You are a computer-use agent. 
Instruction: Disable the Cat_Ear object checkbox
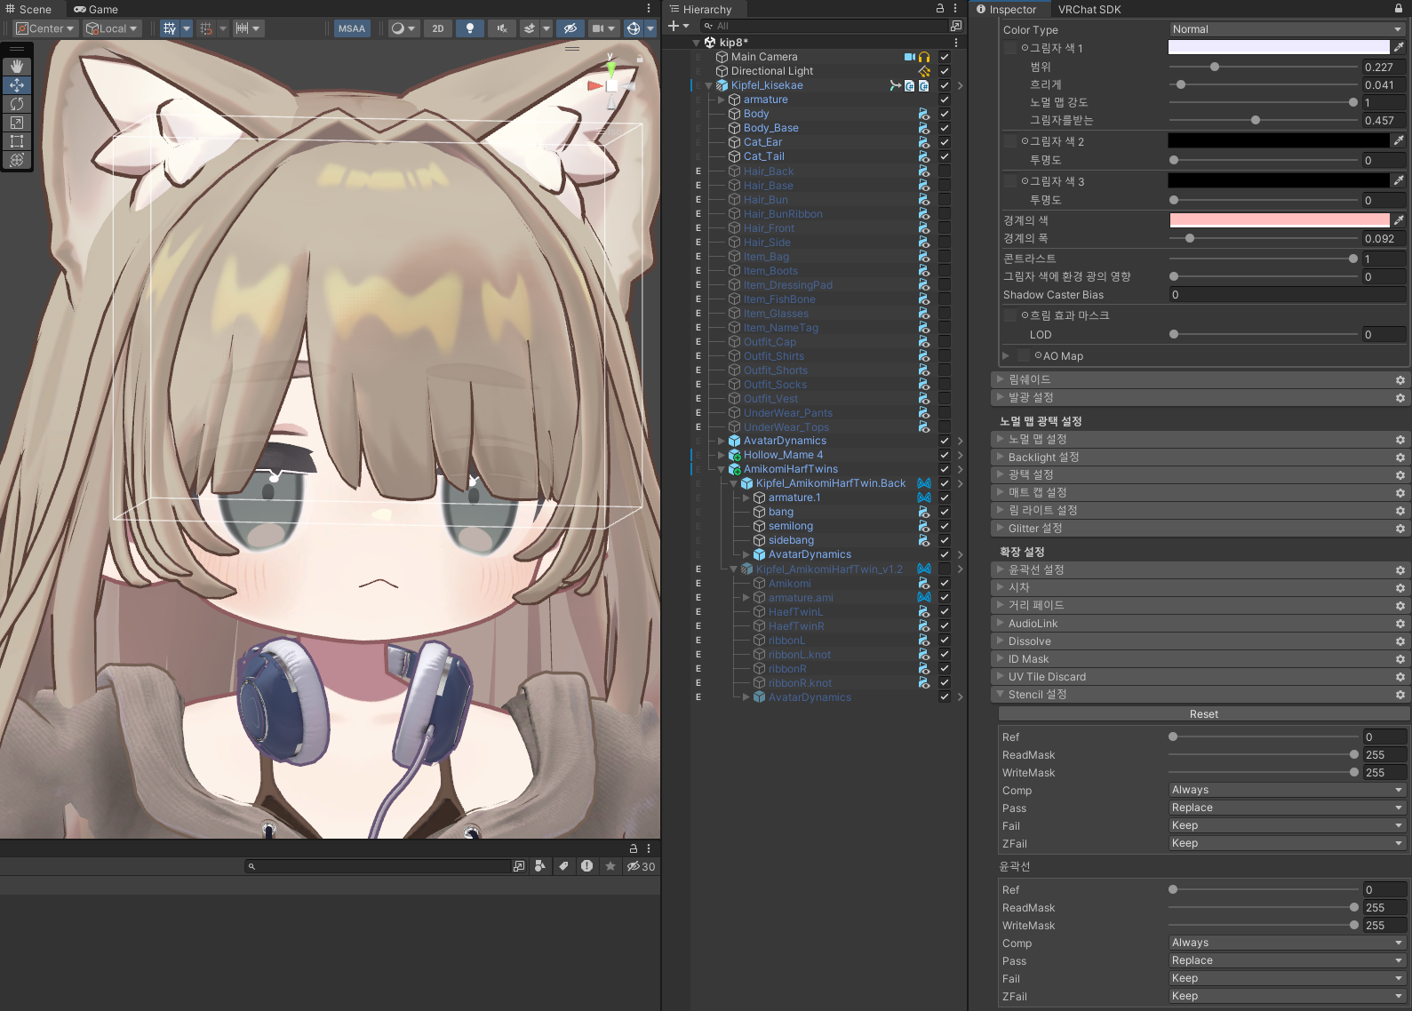(x=945, y=142)
